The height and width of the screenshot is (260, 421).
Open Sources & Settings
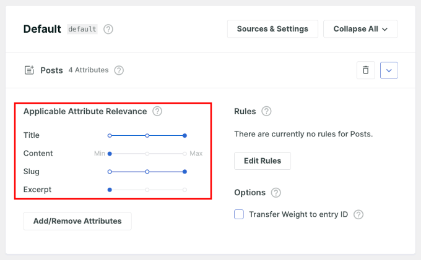[x=272, y=29]
